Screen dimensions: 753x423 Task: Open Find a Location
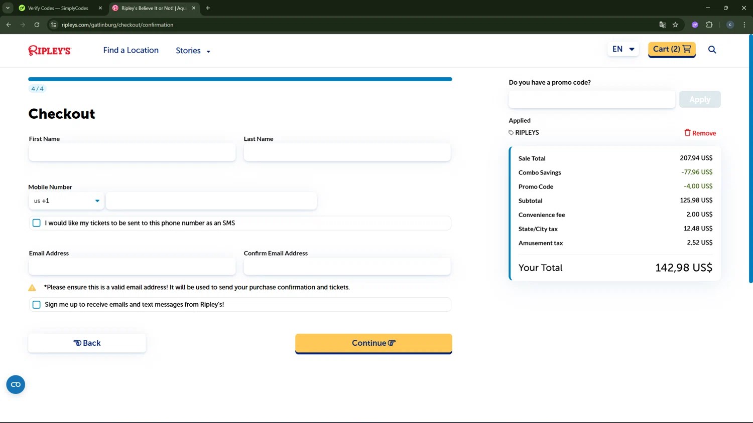pos(131,50)
